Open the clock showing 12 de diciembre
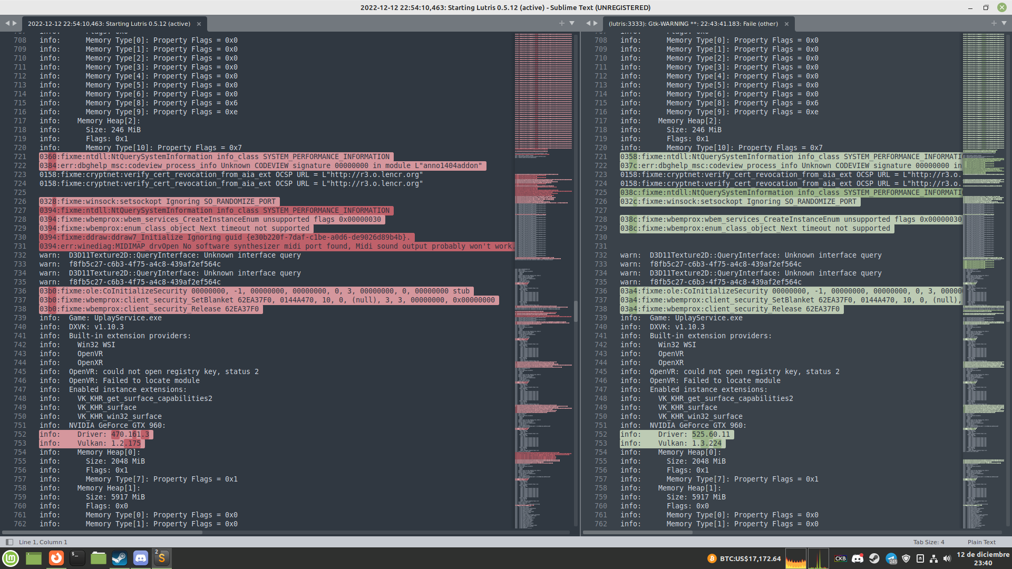This screenshot has height=569, width=1012. pos(983,558)
